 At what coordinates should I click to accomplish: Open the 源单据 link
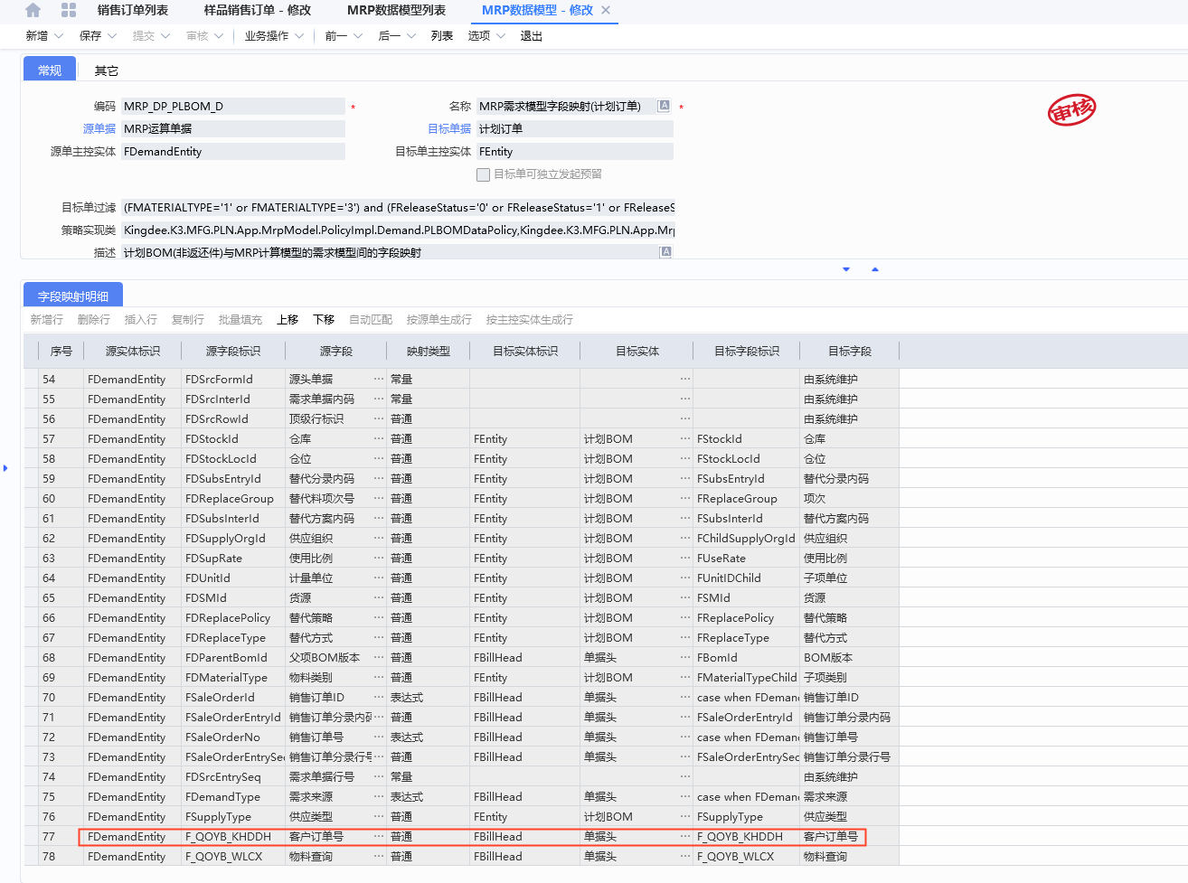point(99,128)
